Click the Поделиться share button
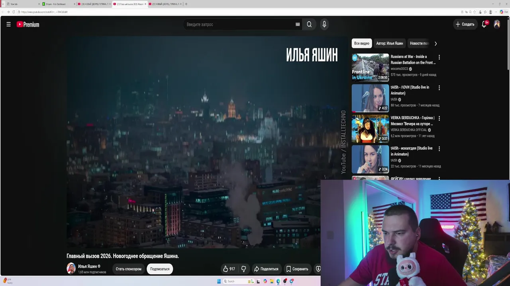The height and width of the screenshot is (286, 510). tap(266, 269)
